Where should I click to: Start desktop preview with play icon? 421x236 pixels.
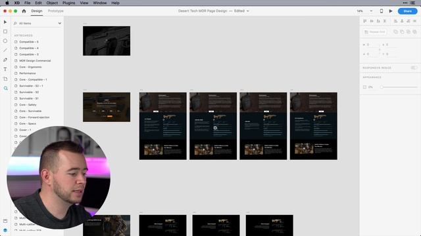(x=391, y=11)
